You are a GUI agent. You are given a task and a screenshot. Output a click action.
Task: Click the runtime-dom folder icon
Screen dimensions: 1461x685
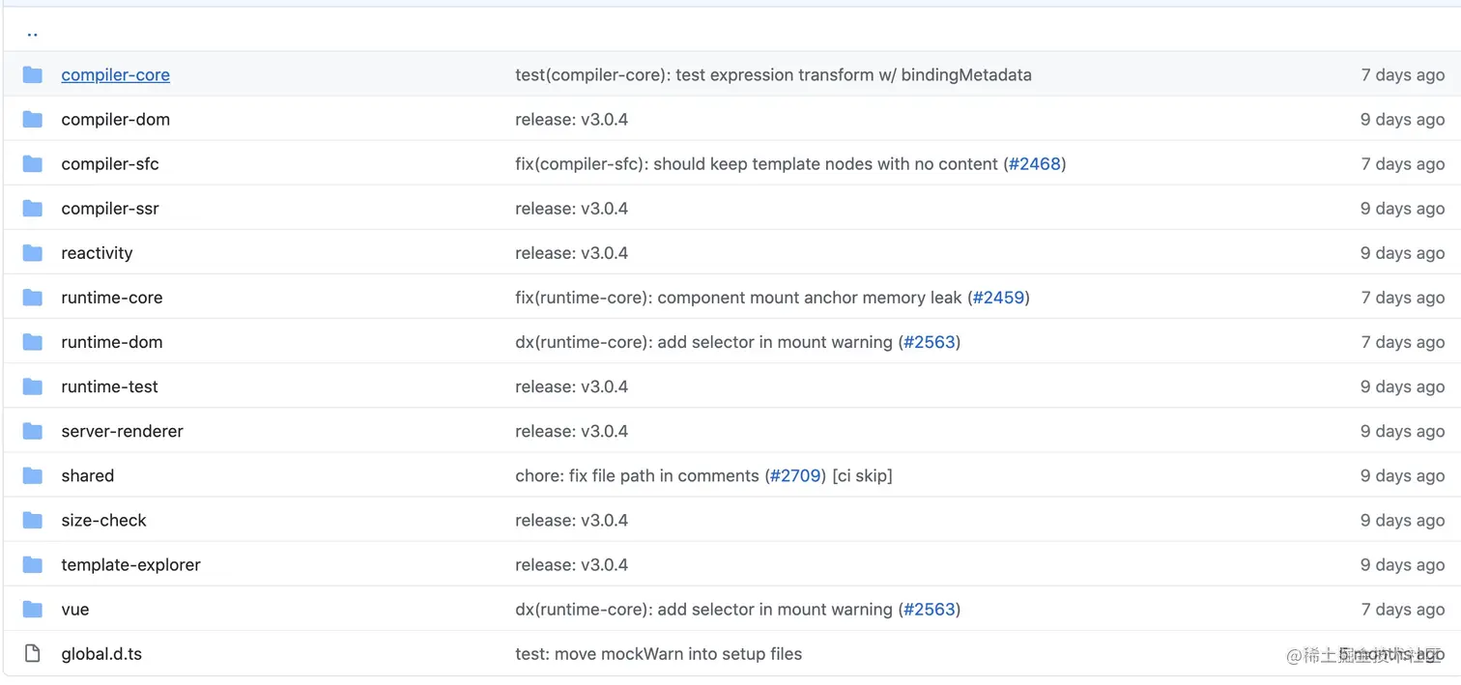[x=33, y=342]
